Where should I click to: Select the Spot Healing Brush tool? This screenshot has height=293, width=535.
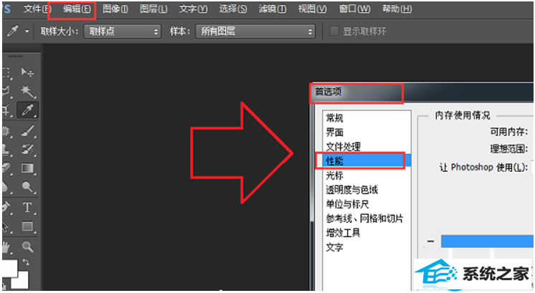(x=7, y=130)
